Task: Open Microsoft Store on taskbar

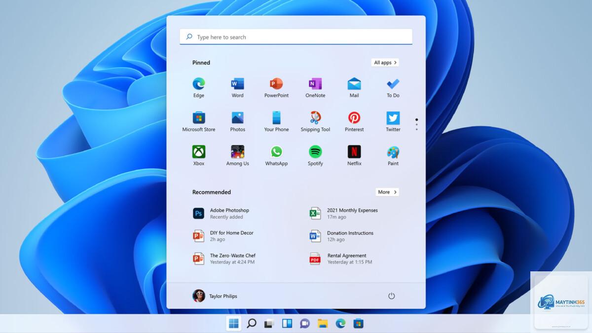Action: (x=359, y=324)
